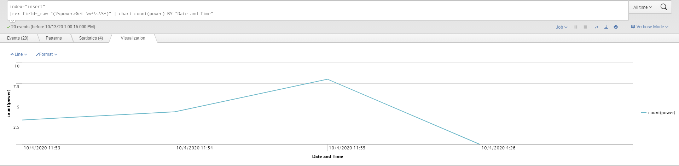The width and height of the screenshot is (679, 166).
Task: Print the search results
Action: tap(616, 27)
